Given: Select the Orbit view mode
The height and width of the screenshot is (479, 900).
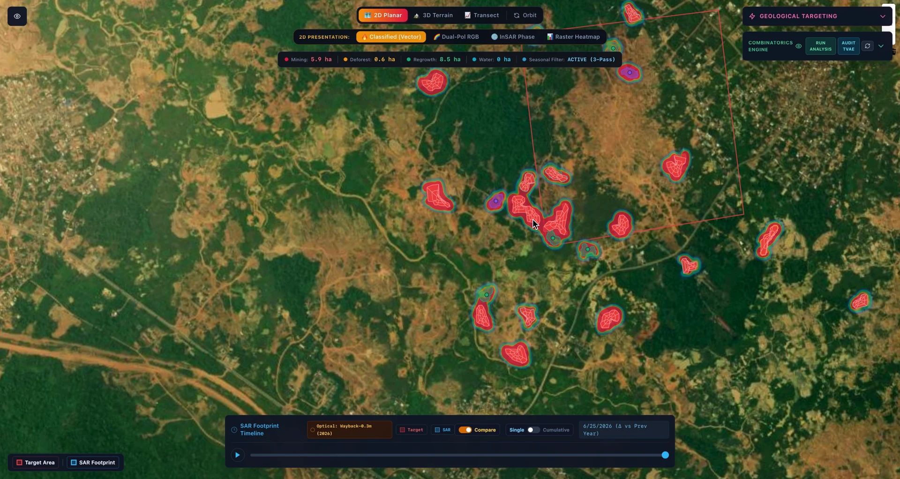Looking at the screenshot, I should [x=525, y=15].
